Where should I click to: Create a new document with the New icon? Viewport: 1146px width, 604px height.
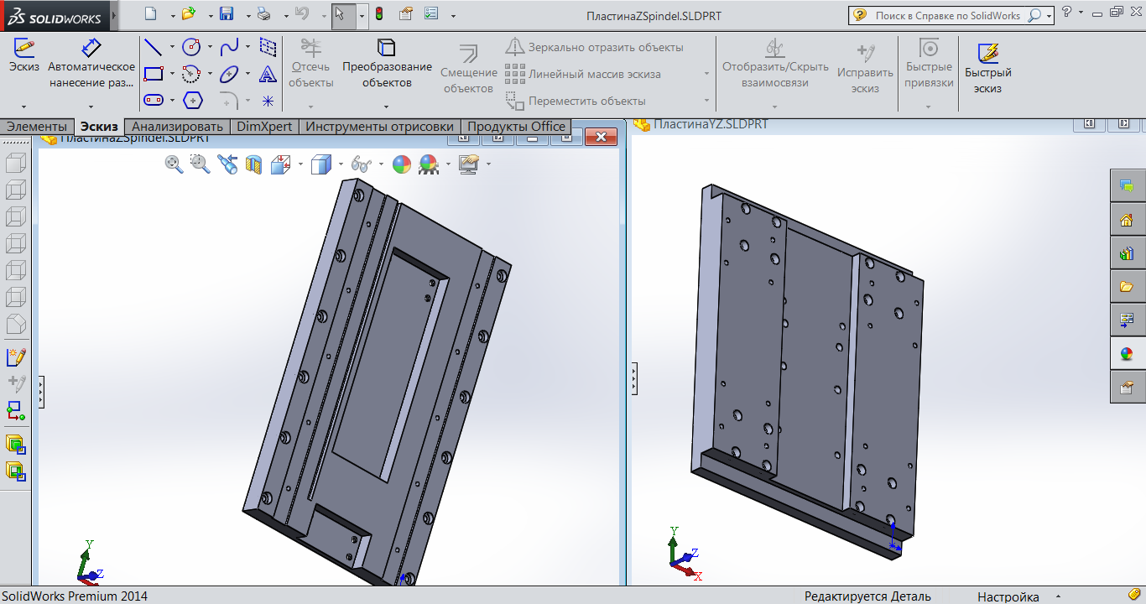(x=150, y=14)
